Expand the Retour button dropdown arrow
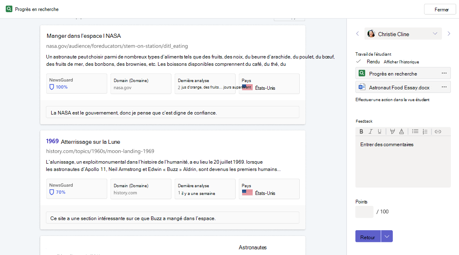The width and height of the screenshot is (459, 255). (x=387, y=236)
